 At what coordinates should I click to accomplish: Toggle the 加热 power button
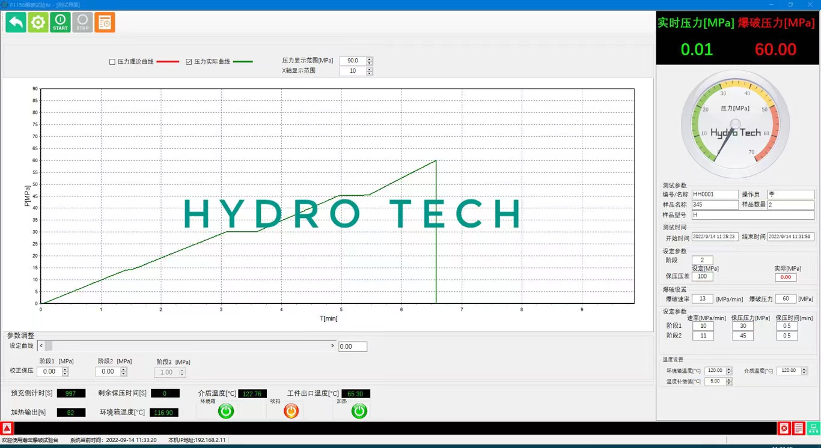[x=359, y=411]
